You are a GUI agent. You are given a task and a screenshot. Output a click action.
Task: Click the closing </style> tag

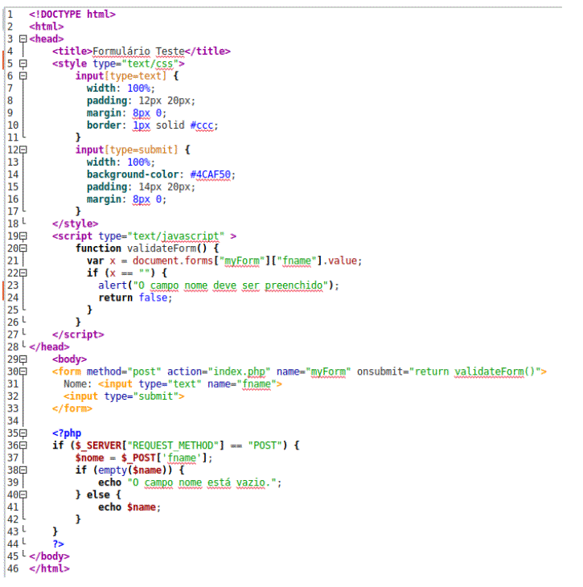point(75,224)
